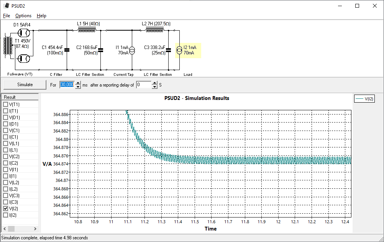The width and height of the screenshot is (384, 242).
Task: Check the V(D1) result checkbox
Action: pos(6,118)
